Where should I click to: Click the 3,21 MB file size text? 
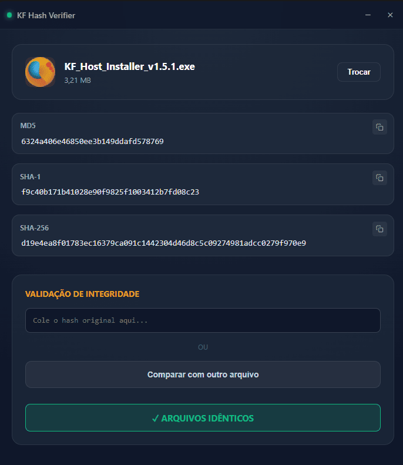pos(78,80)
